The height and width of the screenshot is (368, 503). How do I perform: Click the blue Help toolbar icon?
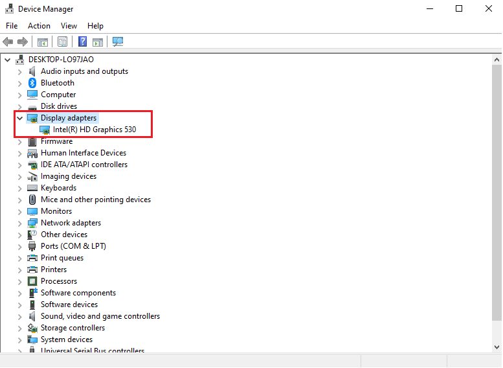[82, 41]
